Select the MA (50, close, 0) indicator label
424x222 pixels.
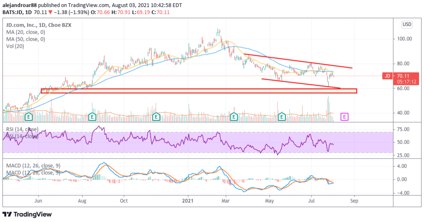click(x=26, y=39)
